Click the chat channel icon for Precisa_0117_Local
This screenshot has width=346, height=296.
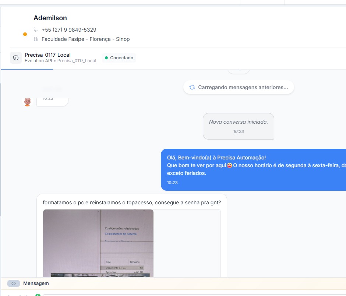[x=16, y=58]
